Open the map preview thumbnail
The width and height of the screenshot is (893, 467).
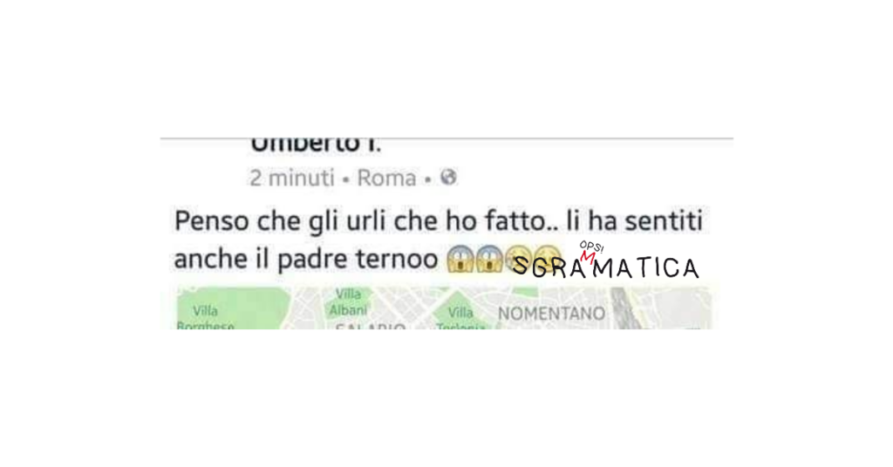point(443,308)
